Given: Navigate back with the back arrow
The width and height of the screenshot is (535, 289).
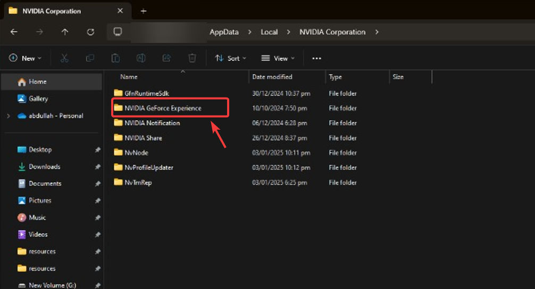Looking at the screenshot, I should point(14,32).
